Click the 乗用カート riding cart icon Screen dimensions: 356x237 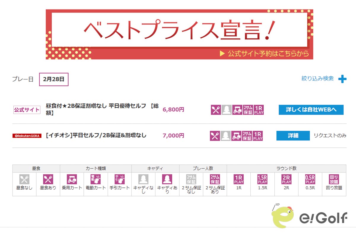pyautogui.click(x=71, y=180)
